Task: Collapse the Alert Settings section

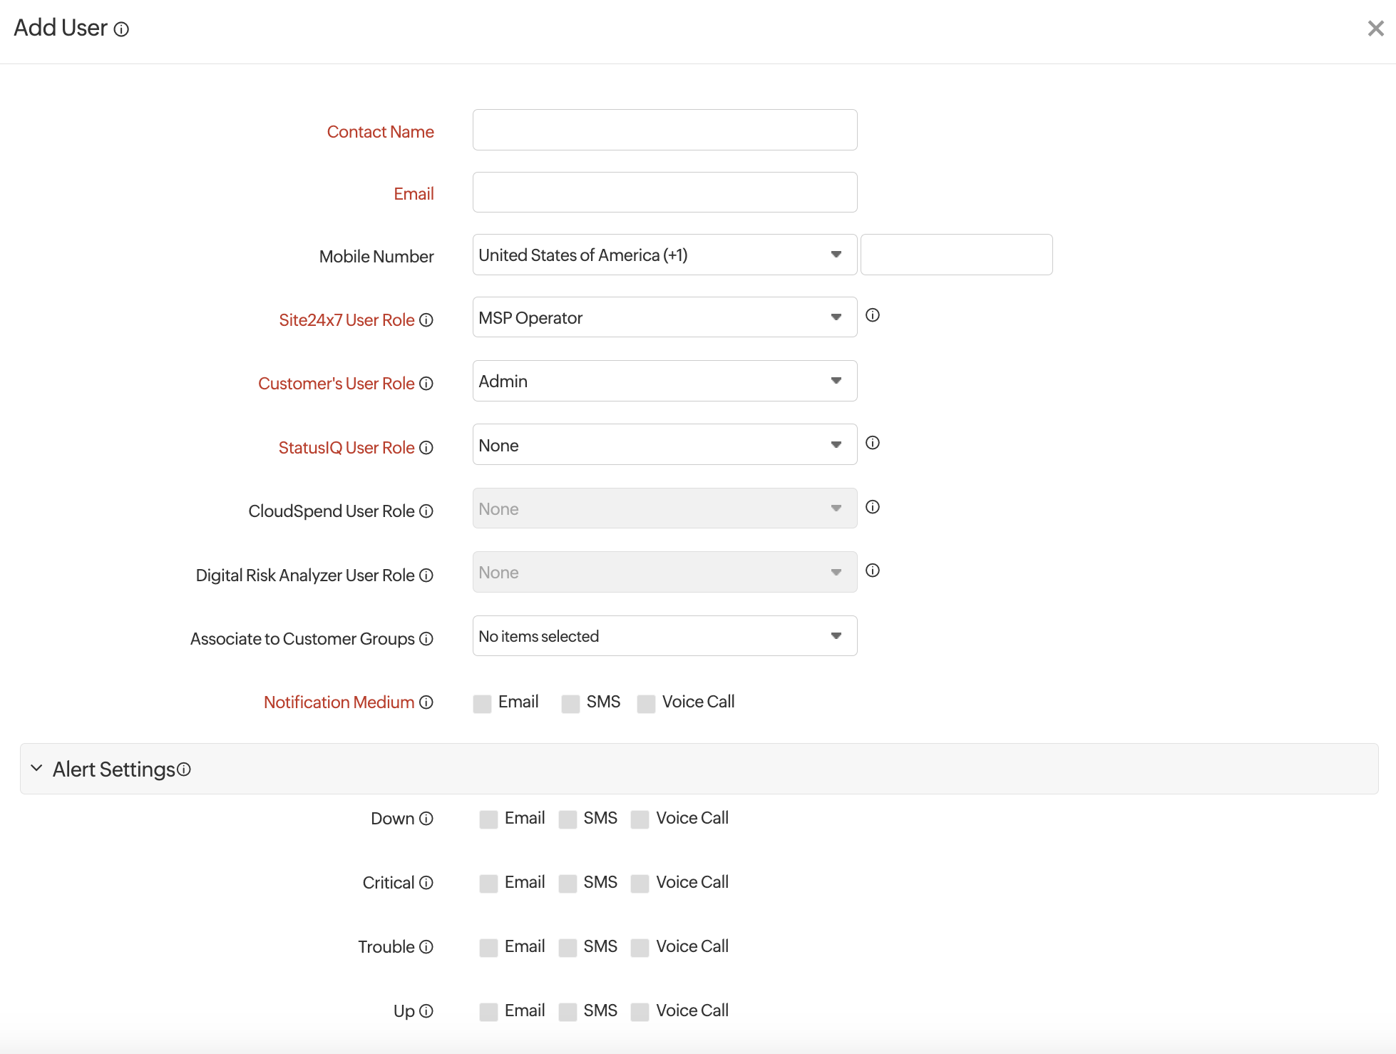Action: pyautogui.click(x=37, y=769)
